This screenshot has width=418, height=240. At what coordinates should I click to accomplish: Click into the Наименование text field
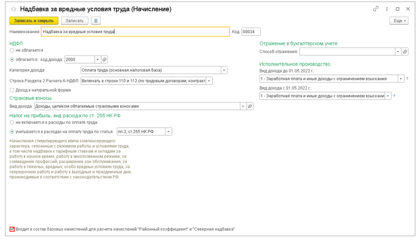click(135, 31)
